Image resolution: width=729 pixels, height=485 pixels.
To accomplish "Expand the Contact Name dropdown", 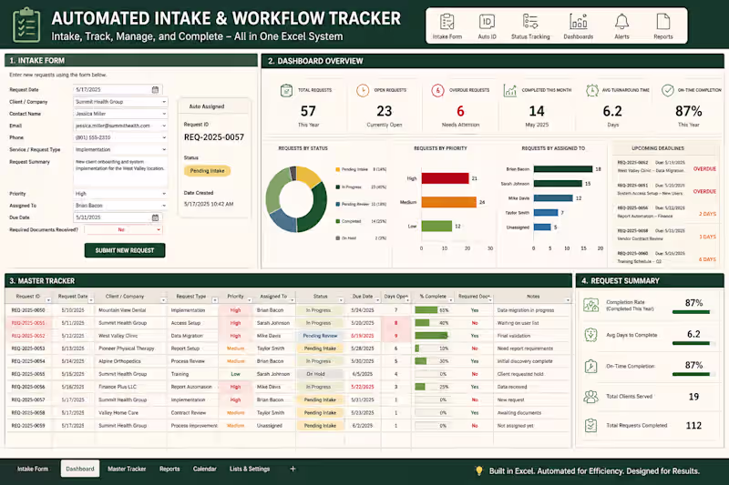I will coord(164,114).
